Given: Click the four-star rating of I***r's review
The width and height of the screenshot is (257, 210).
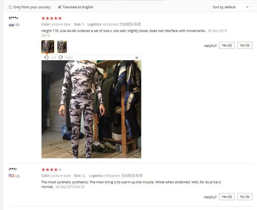Looking at the screenshot, I should coord(52,170).
